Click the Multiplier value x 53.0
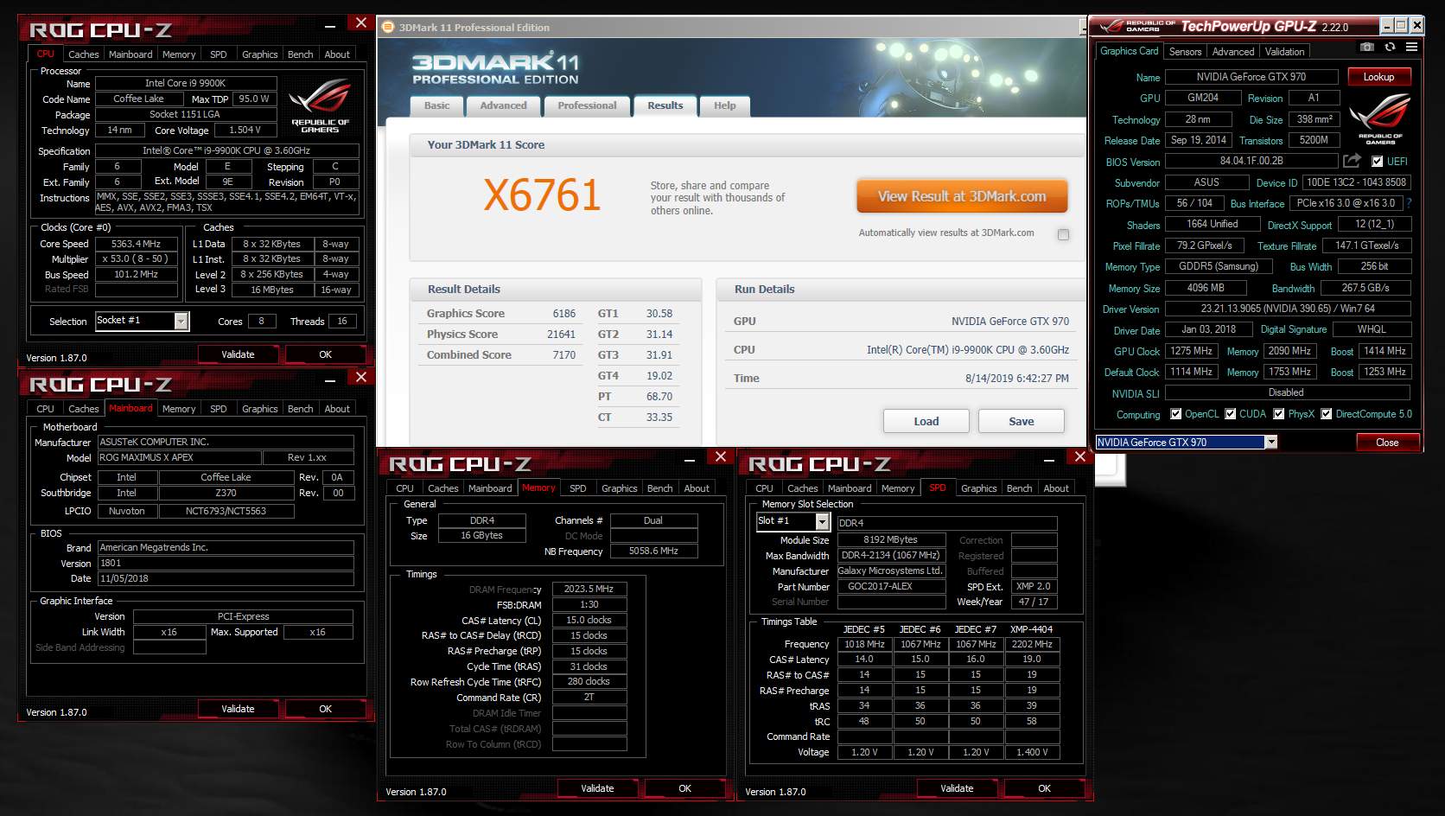1445x816 pixels. tap(136, 259)
